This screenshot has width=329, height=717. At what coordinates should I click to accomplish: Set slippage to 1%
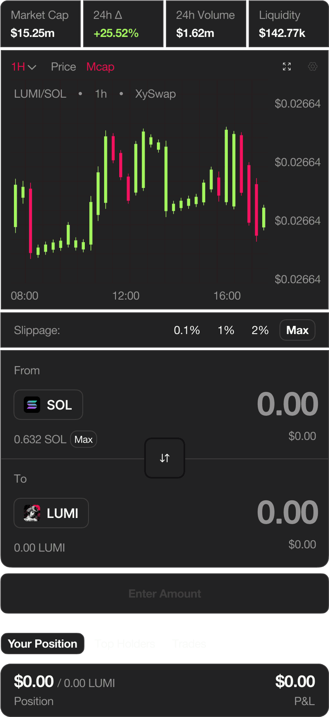coord(226,330)
